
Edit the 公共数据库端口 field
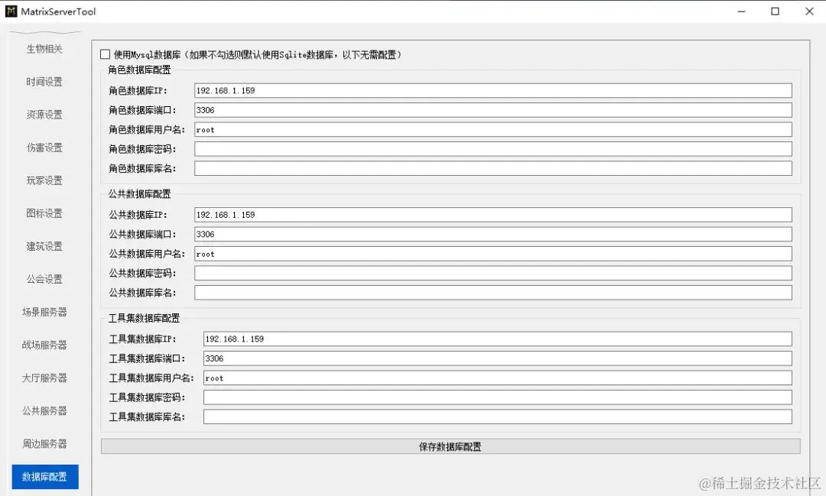(x=493, y=235)
